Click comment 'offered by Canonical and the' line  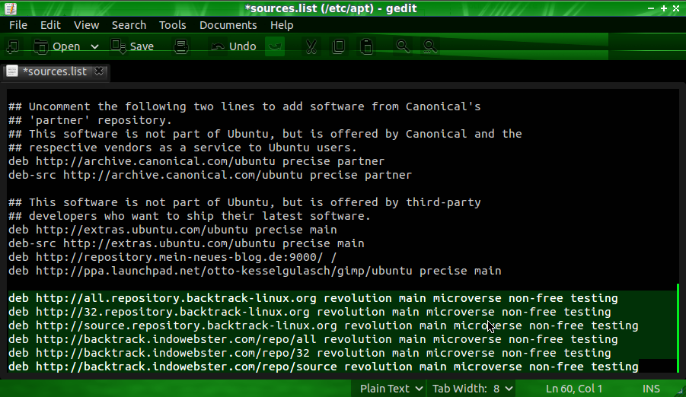pyautogui.click(x=265, y=134)
